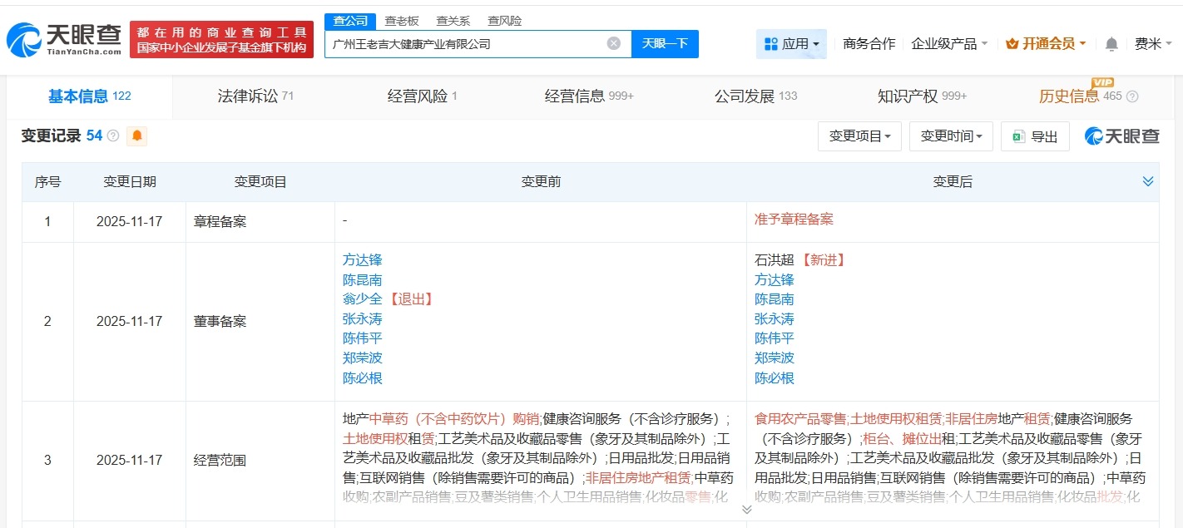This screenshot has height=528, width=1183.
Task: Click the Excel icon on the 导出 button
Action: tap(1020, 136)
